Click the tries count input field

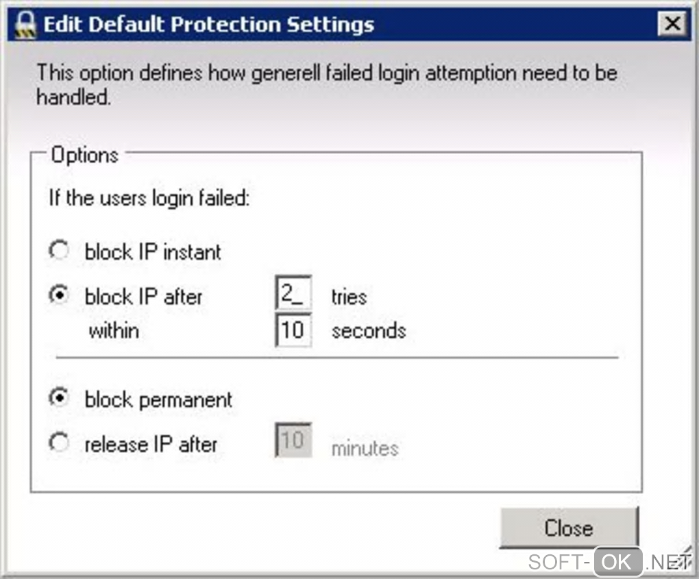coord(293,295)
